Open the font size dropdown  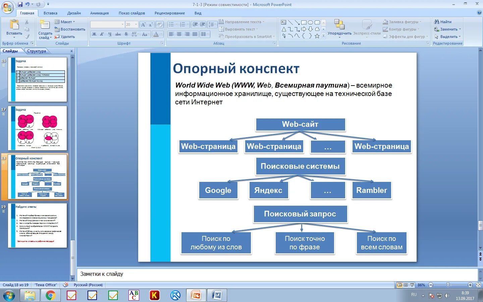136,24
